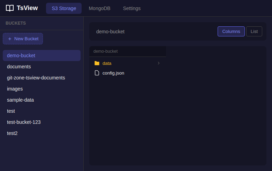Select the test2 bucket
The image size is (272, 171).
12,133
